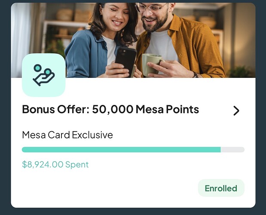Click the hand-with-coins rewards icon
This screenshot has height=215, width=266.
pos(43,75)
